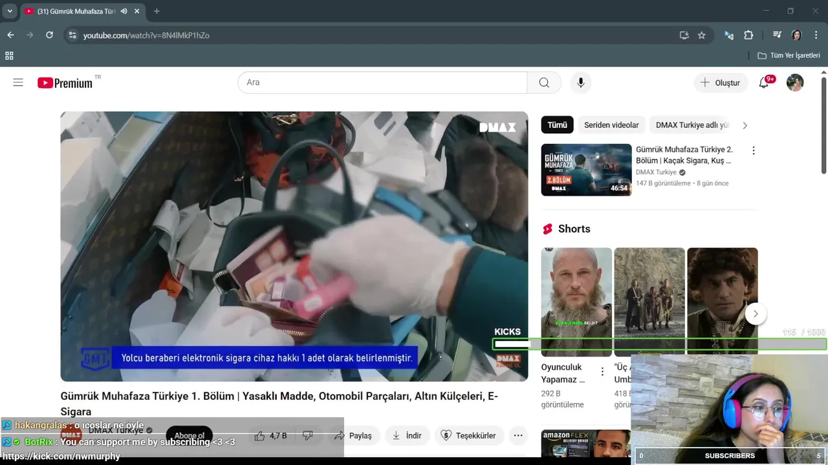Viewport: 828px width, 465px height.
Task: Open Tüm Yer İşaretleri bookmarks folder
Action: tap(789, 56)
